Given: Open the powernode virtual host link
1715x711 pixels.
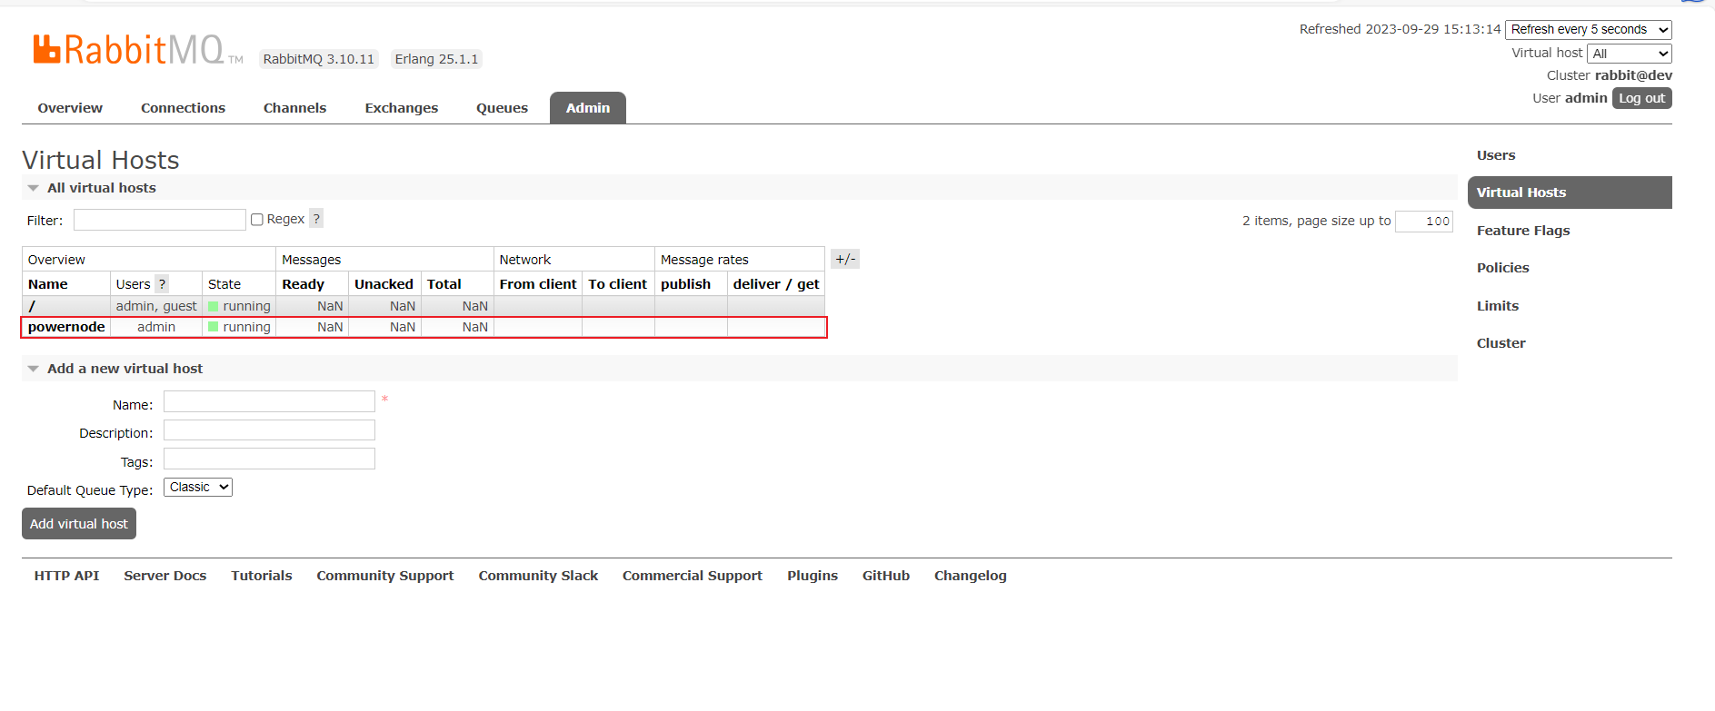Looking at the screenshot, I should [x=66, y=327].
